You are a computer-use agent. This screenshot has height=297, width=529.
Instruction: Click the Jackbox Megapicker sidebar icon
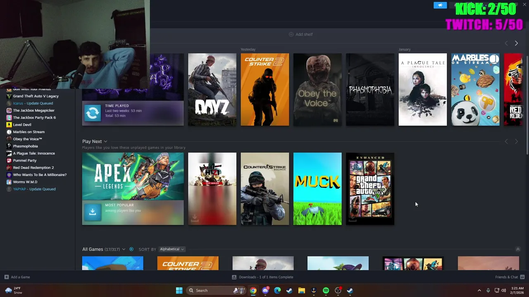point(9,111)
